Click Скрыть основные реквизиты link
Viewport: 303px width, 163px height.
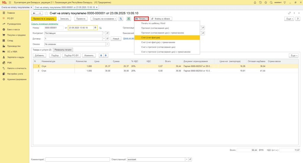pos(44,24)
